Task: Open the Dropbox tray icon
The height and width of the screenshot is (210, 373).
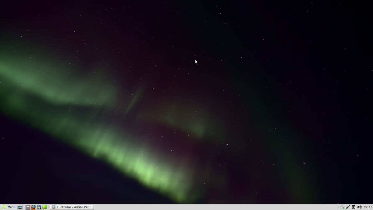Action: click(x=342, y=207)
